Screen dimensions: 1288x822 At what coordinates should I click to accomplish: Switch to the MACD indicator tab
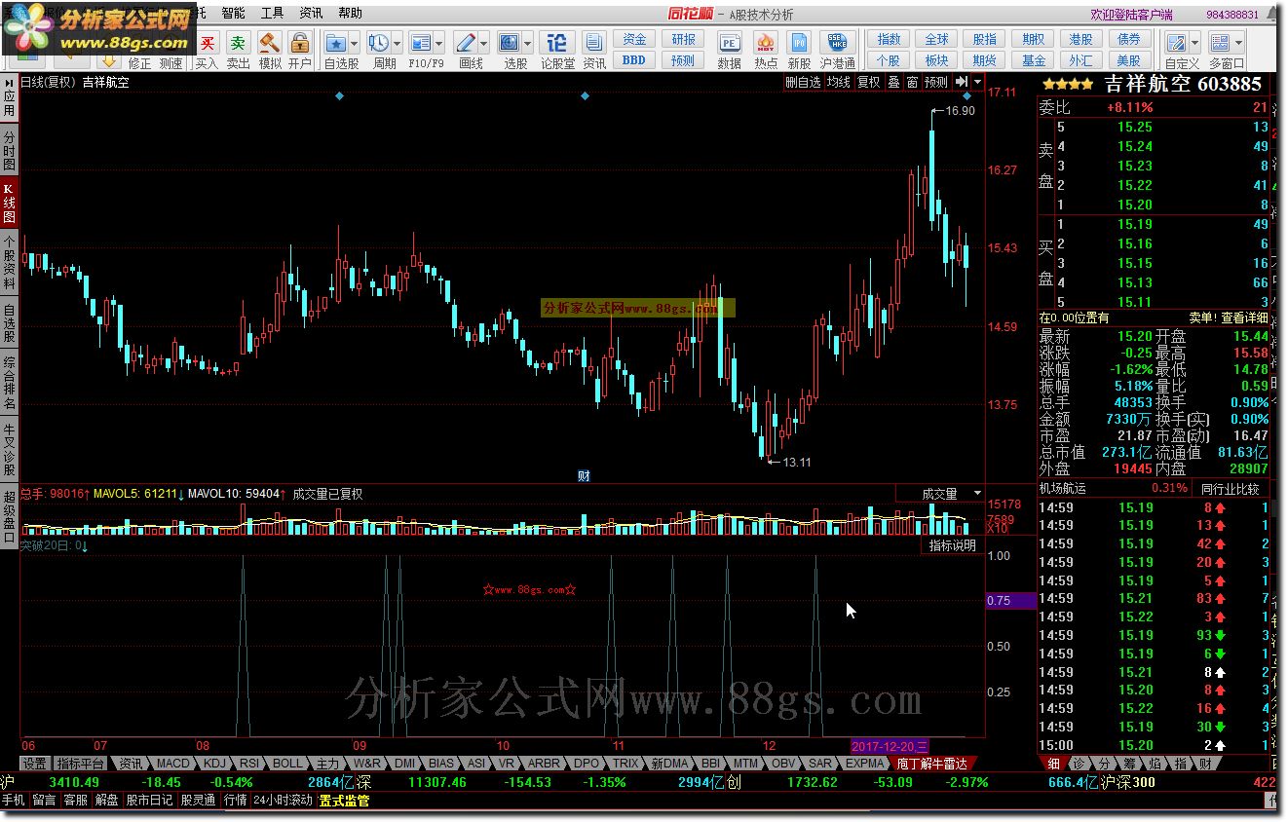pos(173,764)
